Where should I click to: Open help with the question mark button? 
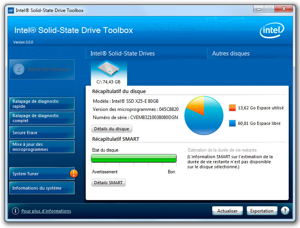click(285, 211)
